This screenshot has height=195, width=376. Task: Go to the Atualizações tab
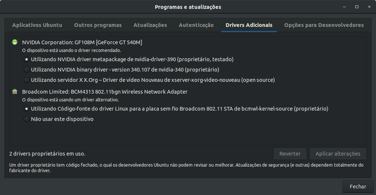[x=150, y=25]
